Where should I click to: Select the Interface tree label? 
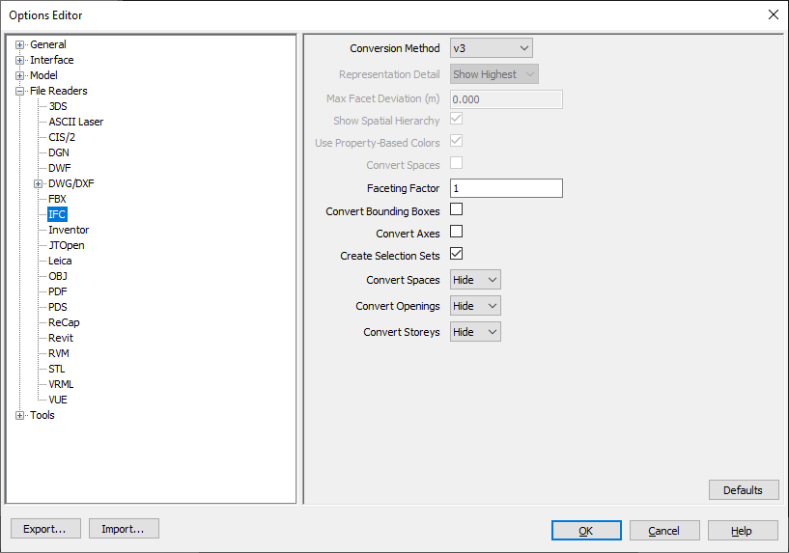(52, 61)
